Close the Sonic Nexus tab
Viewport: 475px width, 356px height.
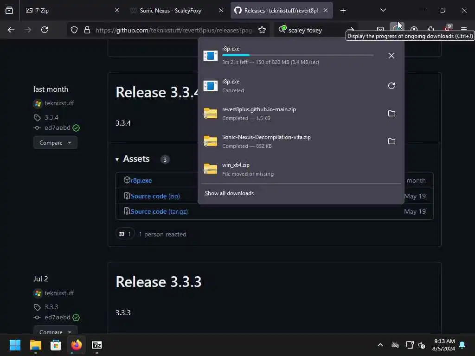coord(221,10)
